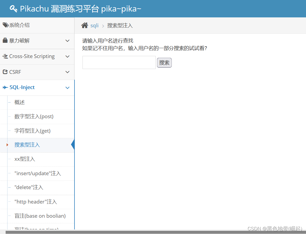Open the "http header"注入 page
This screenshot has height=234, width=306.
[x=36, y=202]
